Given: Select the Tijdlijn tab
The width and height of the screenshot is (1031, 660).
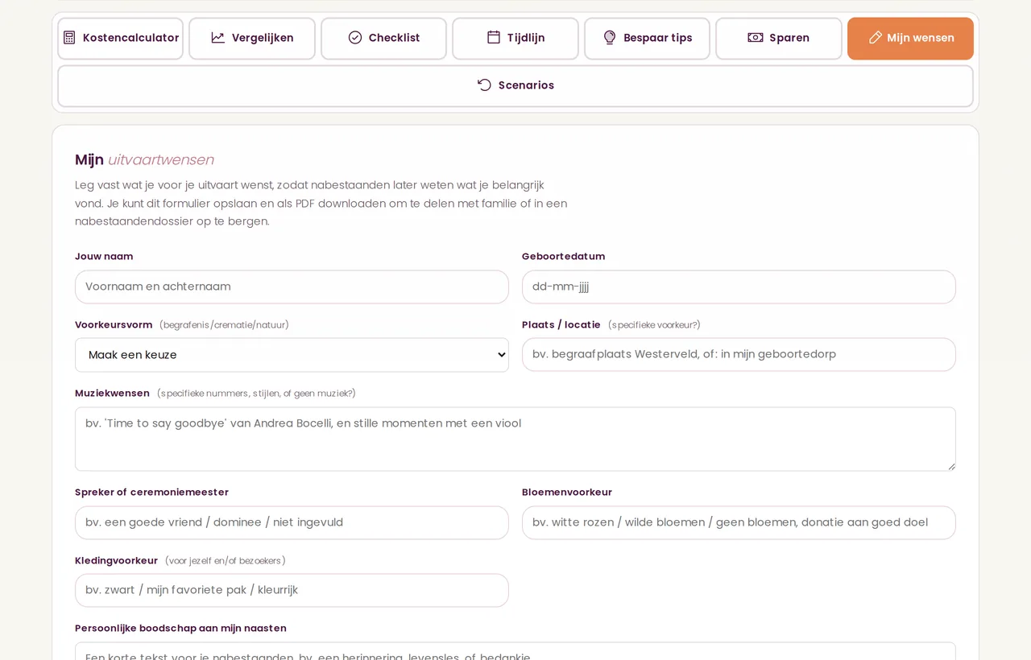Looking at the screenshot, I should 515,39.
